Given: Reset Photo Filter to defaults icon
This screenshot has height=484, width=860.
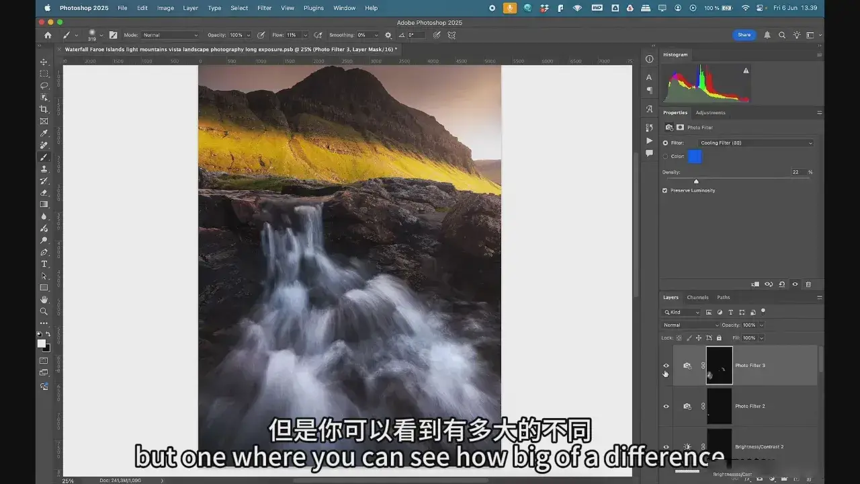Looking at the screenshot, I should point(782,284).
